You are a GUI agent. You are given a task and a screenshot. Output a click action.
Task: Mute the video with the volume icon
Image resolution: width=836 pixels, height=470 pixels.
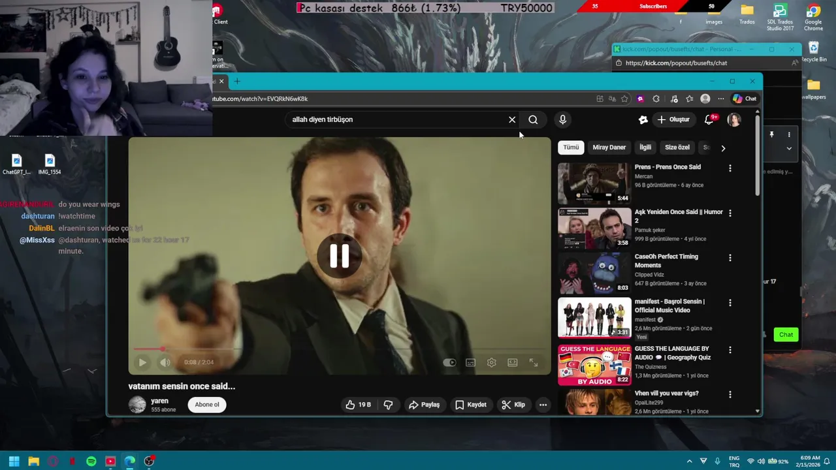(165, 362)
